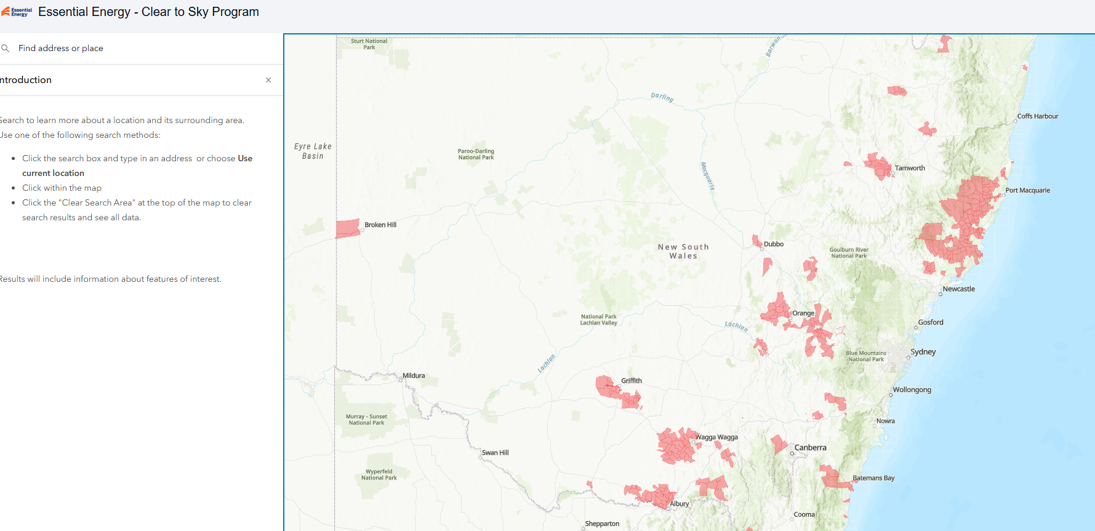The height and width of the screenshot is (531, 1095).
Task: Close the Introduction panel
Action: [268, 80]
